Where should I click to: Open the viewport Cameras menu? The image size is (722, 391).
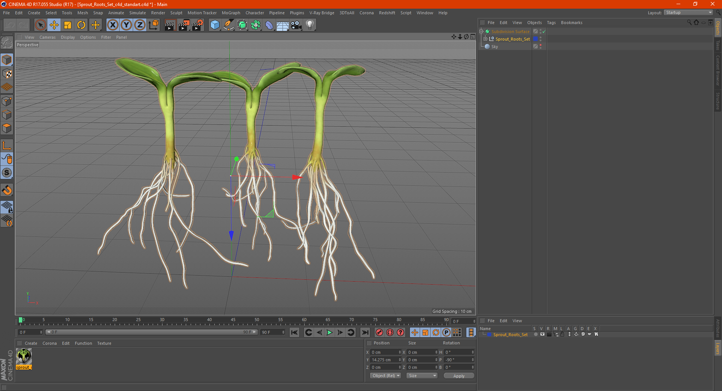[x=47, y=37]
